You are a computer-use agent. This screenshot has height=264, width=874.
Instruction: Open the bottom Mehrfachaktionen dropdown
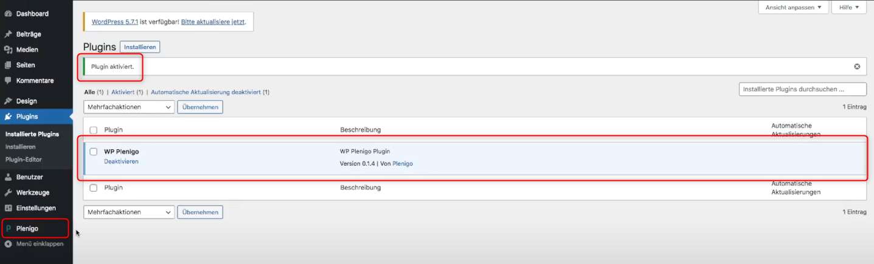tap(129, 212)
